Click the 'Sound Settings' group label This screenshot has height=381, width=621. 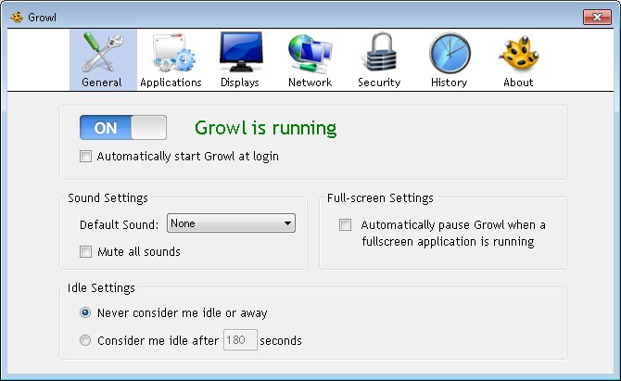[x=108, y=197]
